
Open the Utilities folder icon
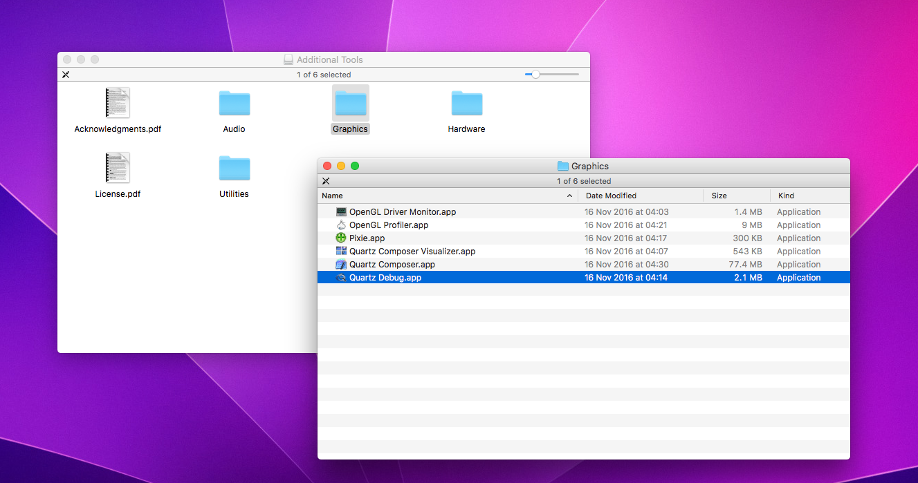pyautogui.click(x=234, y=168)
